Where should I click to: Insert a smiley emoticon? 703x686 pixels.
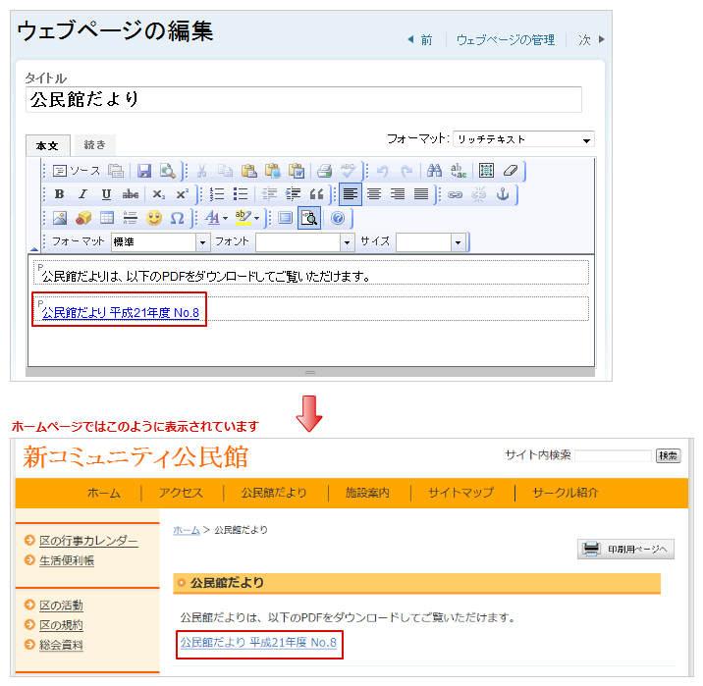[x=154, y=218]
